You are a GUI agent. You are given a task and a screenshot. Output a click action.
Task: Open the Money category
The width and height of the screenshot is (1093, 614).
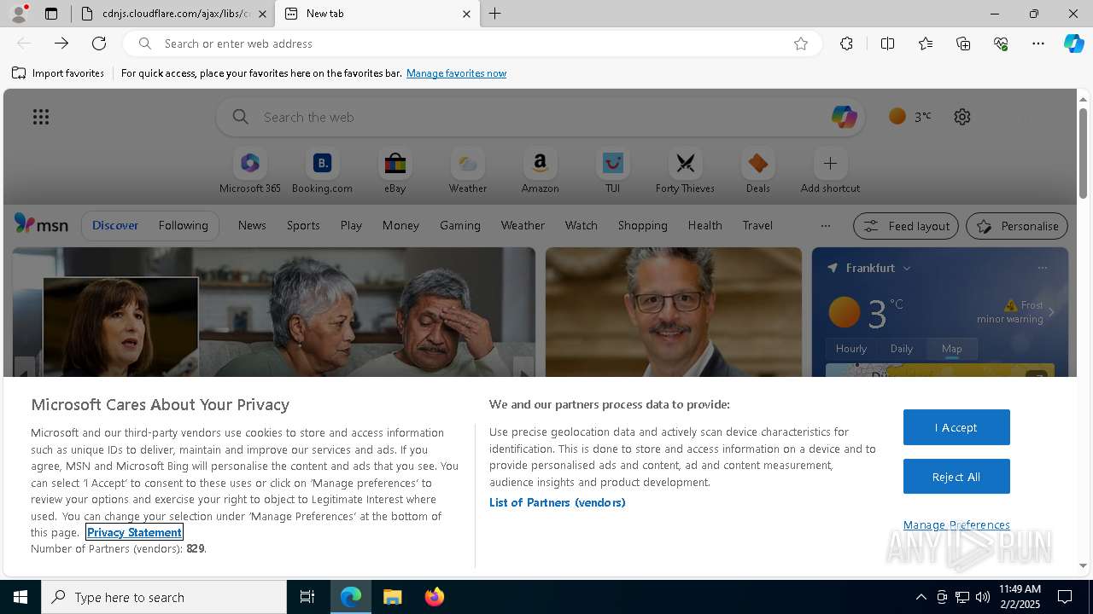tap(400, 225)
